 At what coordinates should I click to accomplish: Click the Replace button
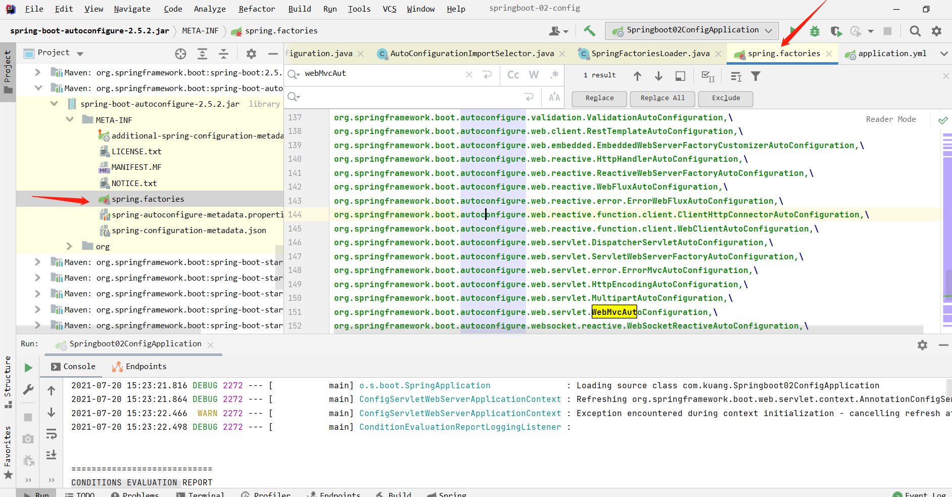coord(599,98)
